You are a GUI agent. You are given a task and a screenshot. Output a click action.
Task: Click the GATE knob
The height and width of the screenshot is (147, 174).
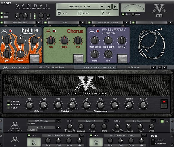tap(17, 15)
